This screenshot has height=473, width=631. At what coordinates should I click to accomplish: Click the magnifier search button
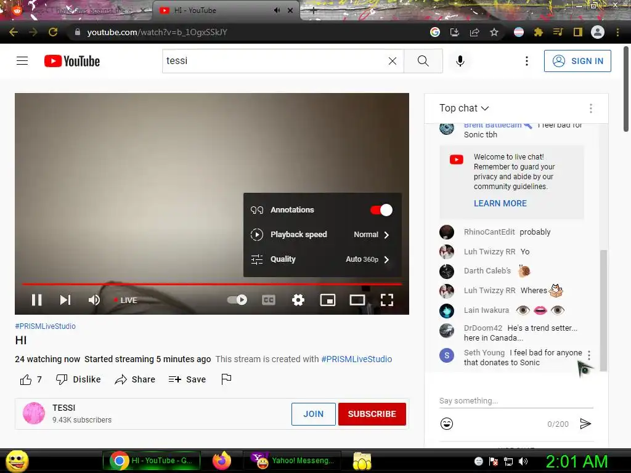tap(423, 61)
